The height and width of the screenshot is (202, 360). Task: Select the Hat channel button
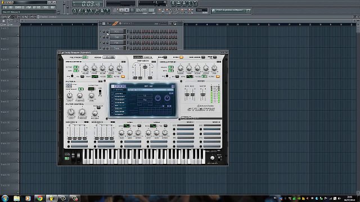pyautogui.click(x=118, y=43)
